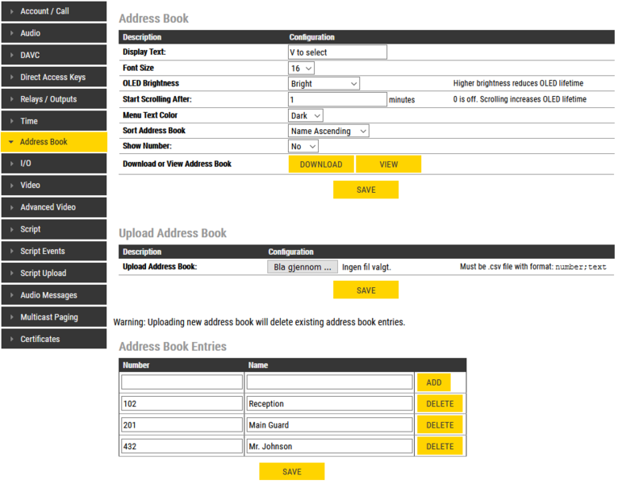Open the Menu Text Color dropdown

tap(306, 115)
